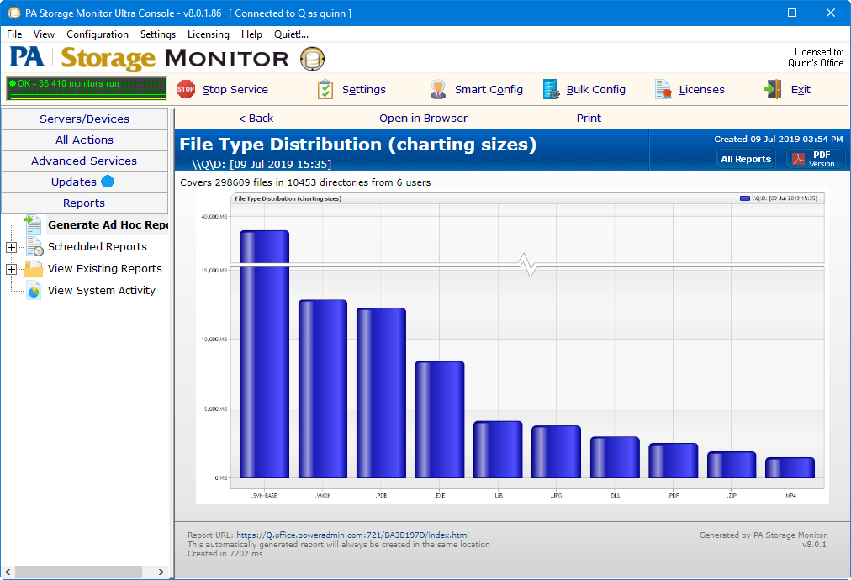Open the PDF Version of the report

(815, 159)
